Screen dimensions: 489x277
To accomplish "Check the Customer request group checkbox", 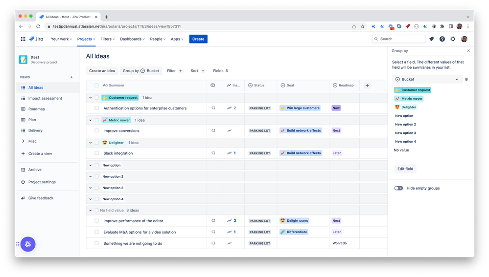I will 97,98.
